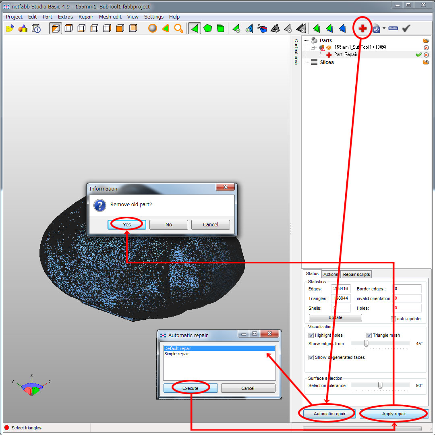Collapse the 155mm1_SubTool1 tree node
The image size is (435, 435).
(x=313, y=48)
